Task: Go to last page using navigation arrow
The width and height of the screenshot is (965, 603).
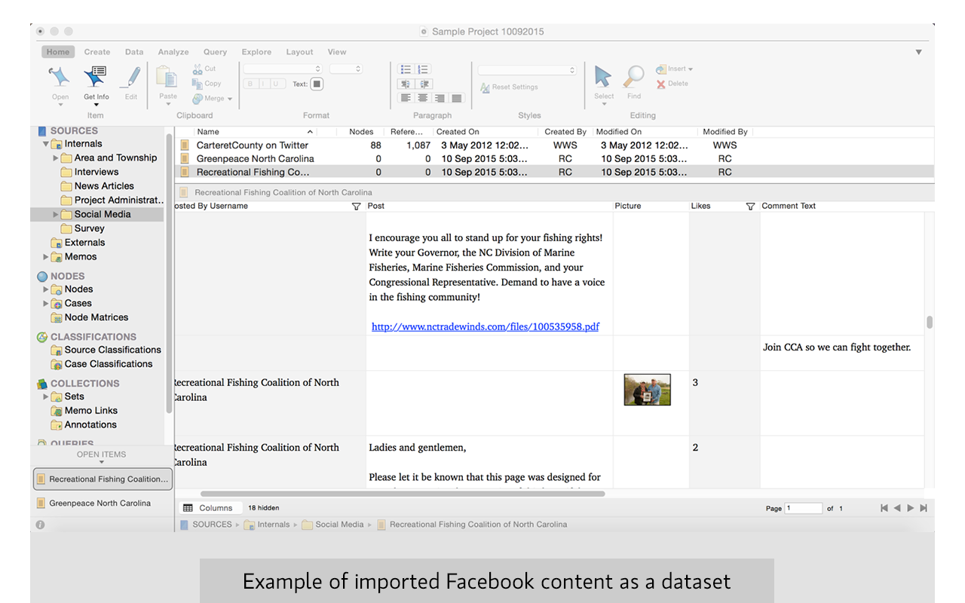Action: coord(924,508)
